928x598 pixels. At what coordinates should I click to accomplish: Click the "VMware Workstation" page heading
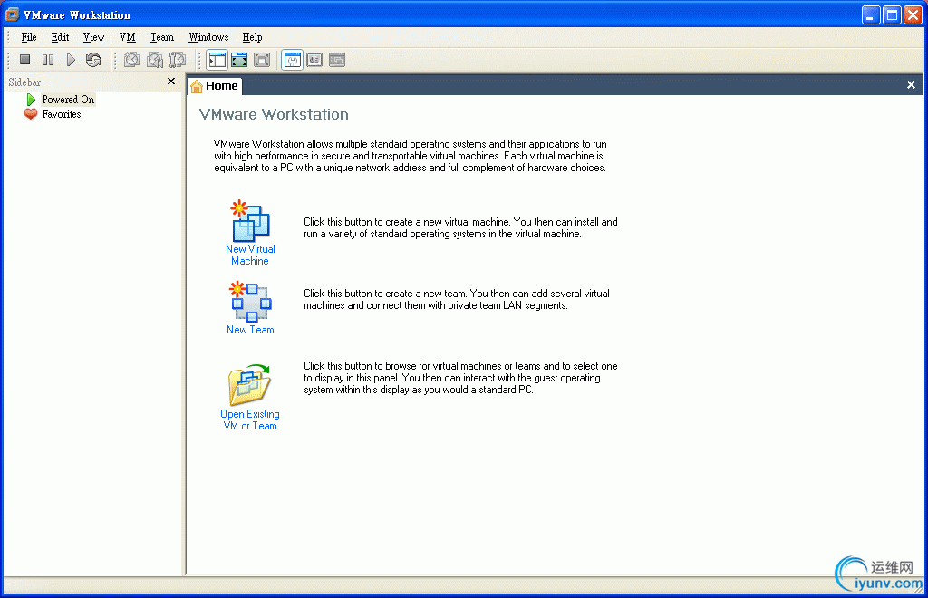click(x=274, y=114)
